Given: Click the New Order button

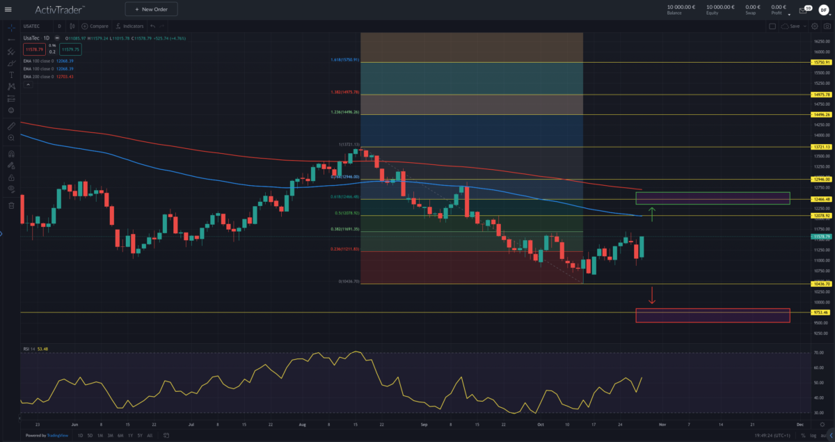Looking at the screenshot, I should click(x=151, y=9).
